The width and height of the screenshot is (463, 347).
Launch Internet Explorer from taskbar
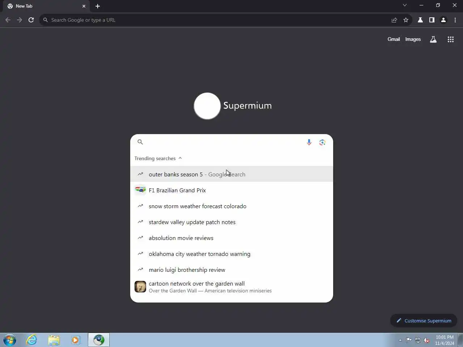click(x=32, y=340)
